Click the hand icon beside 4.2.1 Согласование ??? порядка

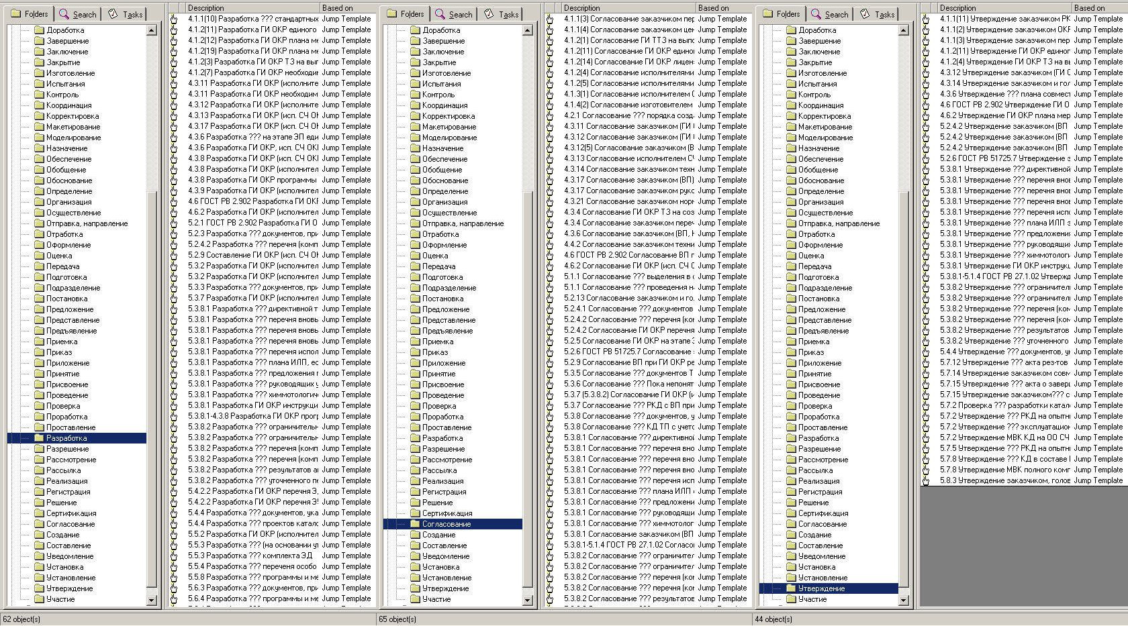click(550, 115)
